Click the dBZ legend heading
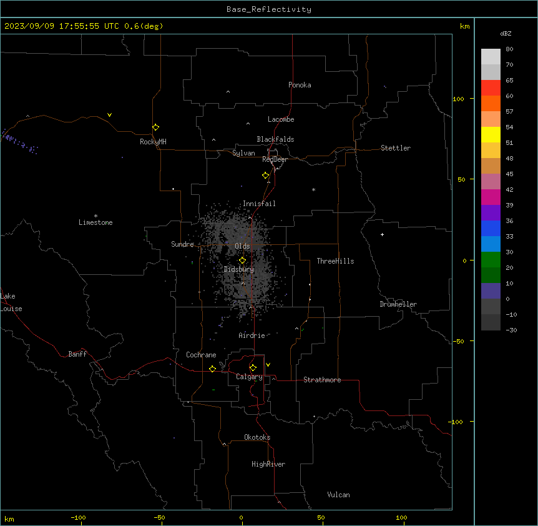The width and height of the screenshot is (538, 526). [x=506, y=33]
